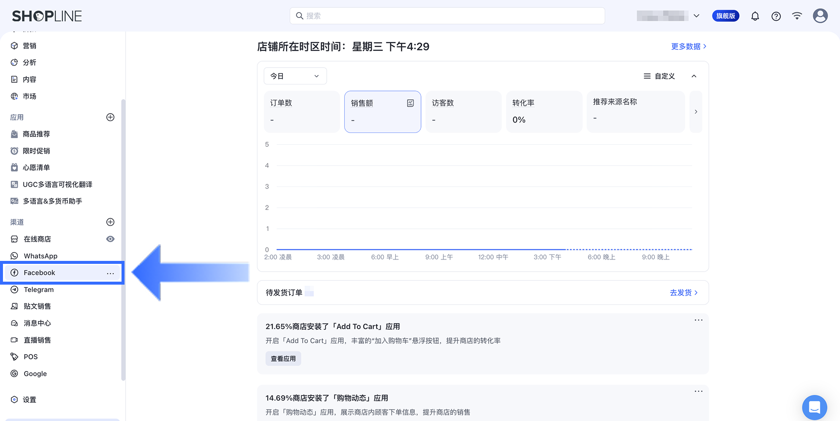
Task: Open 营销 in the sidebar
Action: click(x=30, y=46)
